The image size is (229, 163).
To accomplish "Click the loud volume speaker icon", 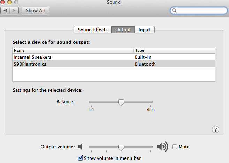I will [x=162, y=147].
